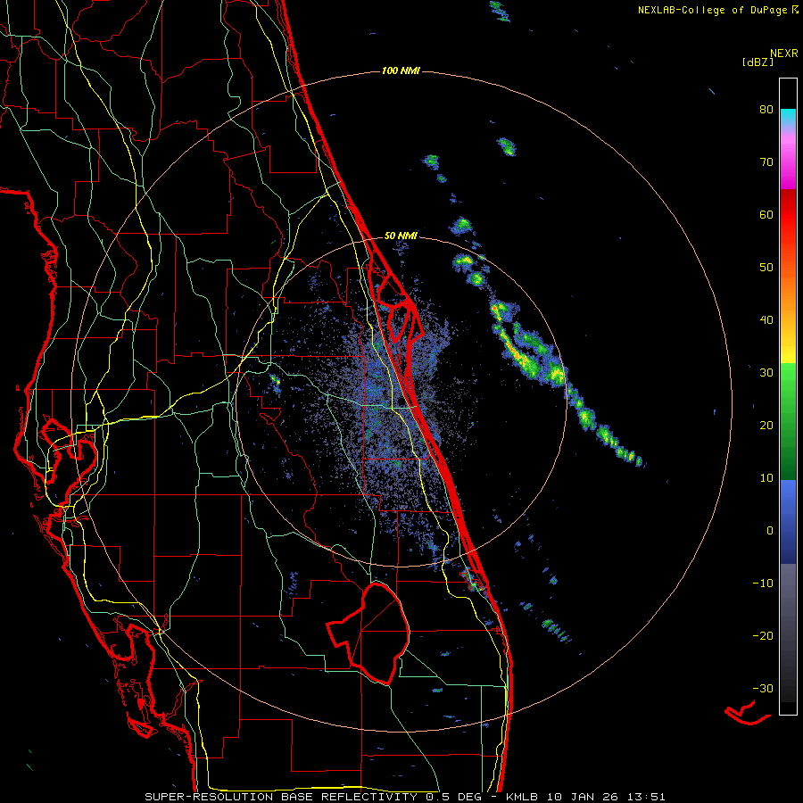Click the NEXR label above the color scale
Image resolution: width=803 pixels, height=803 pixels.
(783, 54)
